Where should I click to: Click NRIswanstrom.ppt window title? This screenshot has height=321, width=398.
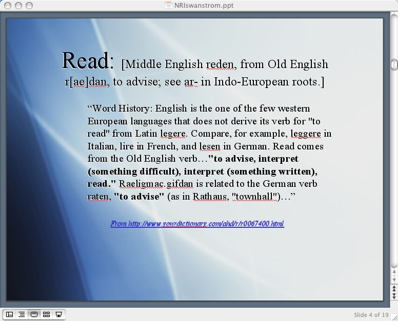204,5
